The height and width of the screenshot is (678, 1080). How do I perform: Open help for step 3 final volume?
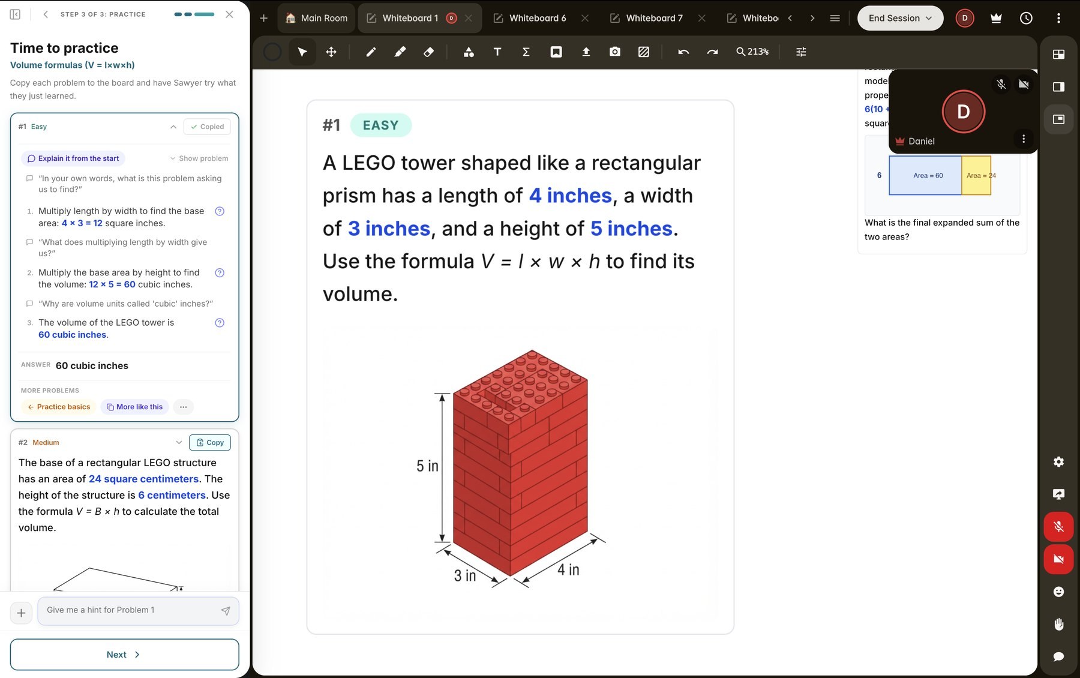220,323
